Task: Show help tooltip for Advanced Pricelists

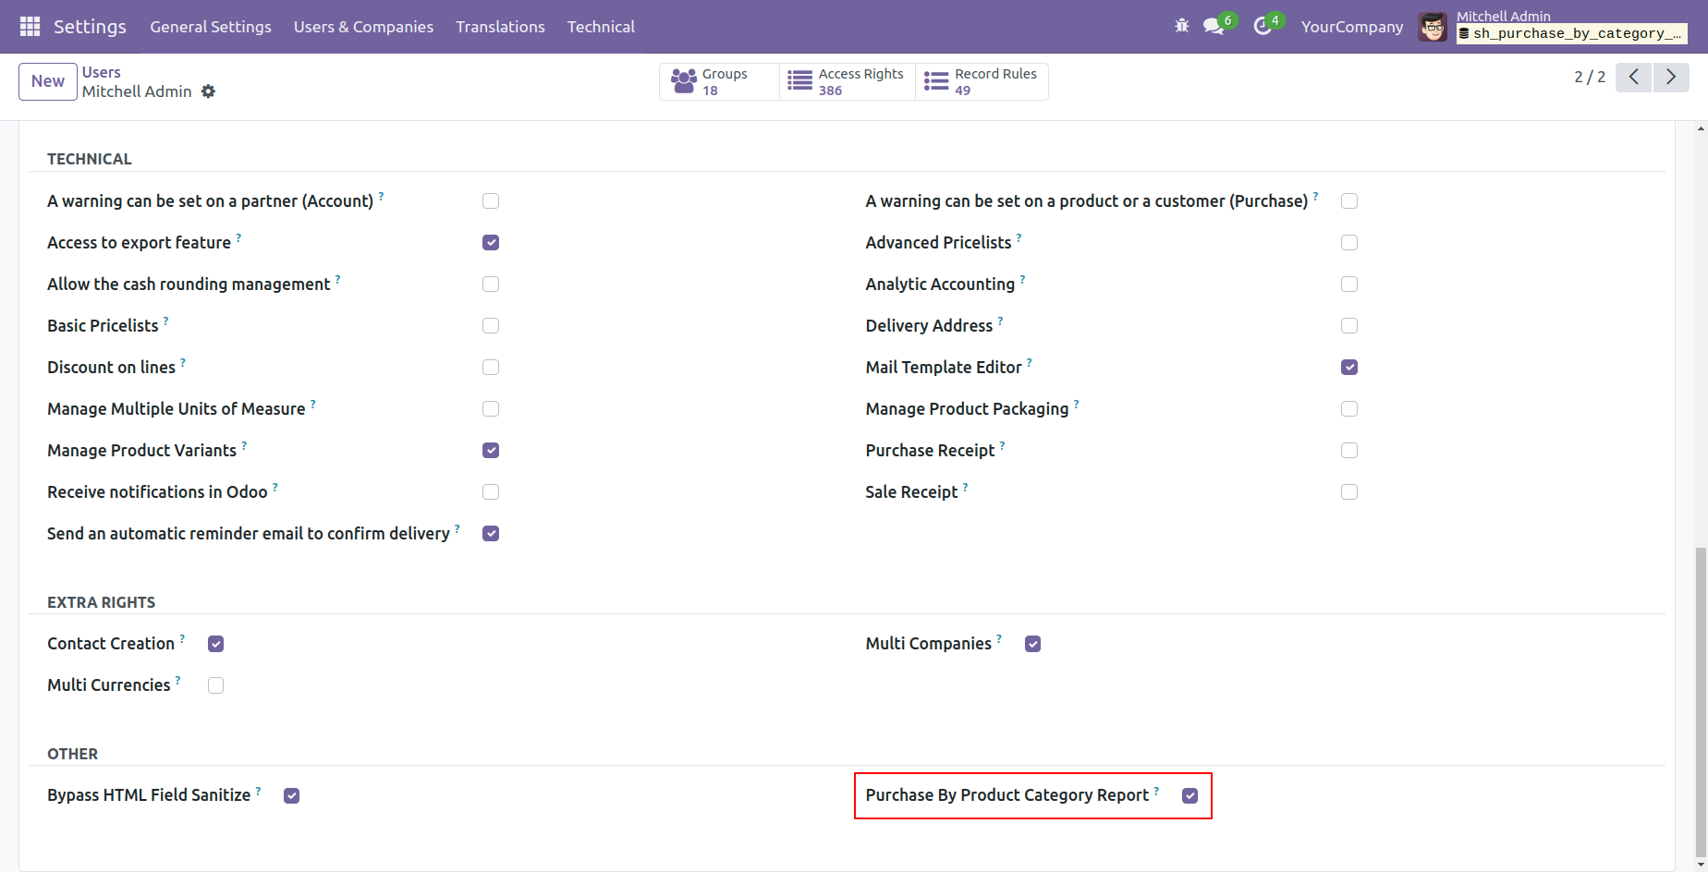Action: click(1019, 237)
